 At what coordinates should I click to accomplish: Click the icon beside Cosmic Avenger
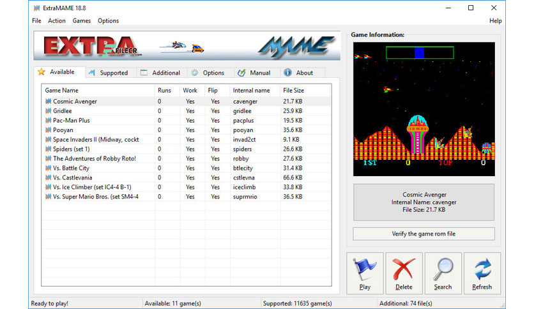pos(49,102)
